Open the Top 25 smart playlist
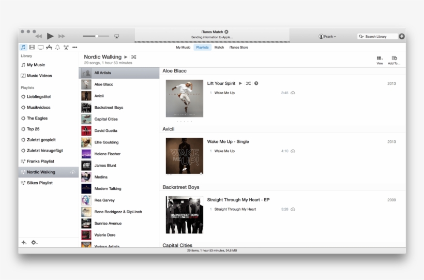424x280 pixels. pos(49,129)
